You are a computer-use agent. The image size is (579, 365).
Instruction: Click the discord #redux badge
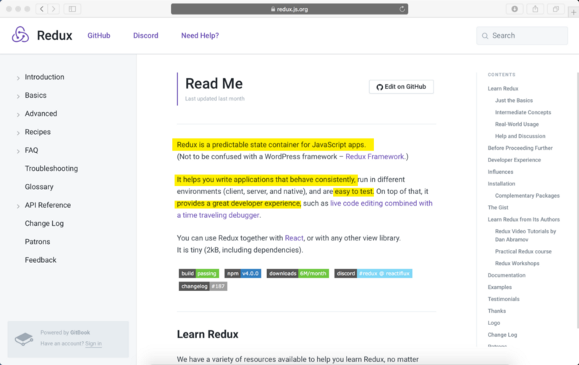[373, 273]
